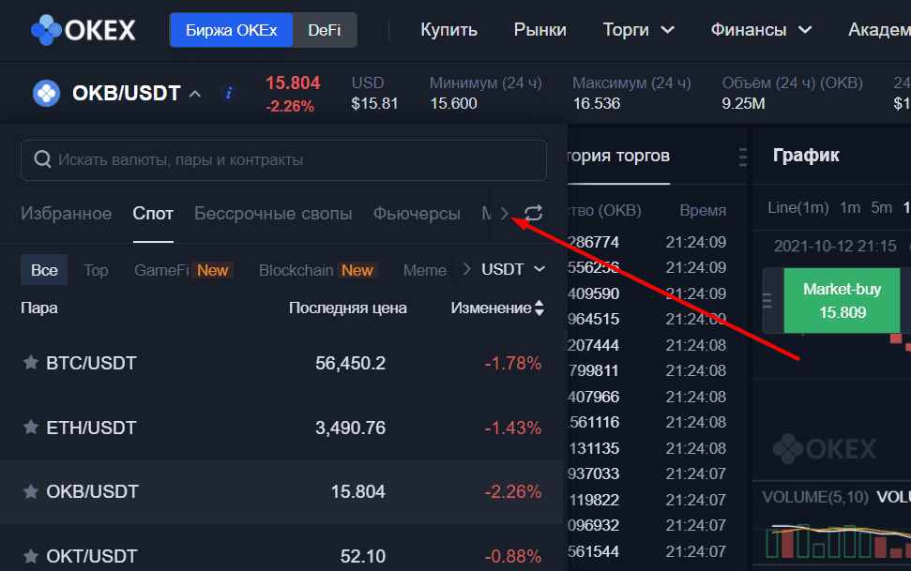The image size is (911, 571).
Task: Click the chart timestamp 2021-10-12 21:15
Action: point(835,247)
